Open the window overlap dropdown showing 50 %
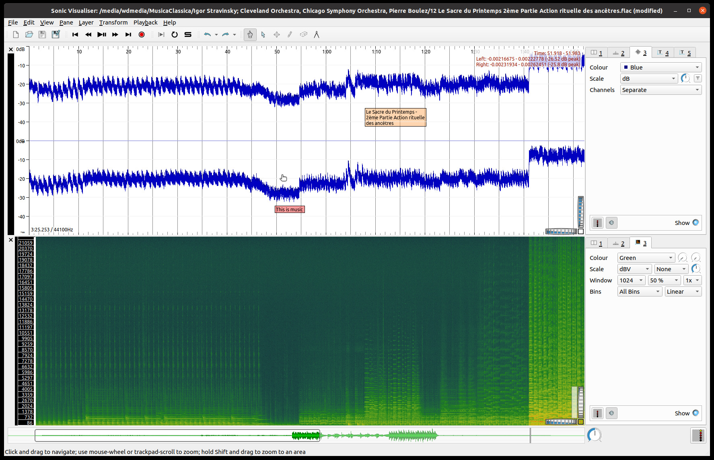This screenshot has width=714, height=460. pyautogui.click(x=665, y=280)
